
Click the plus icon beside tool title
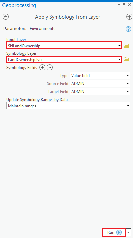pos(129,17)
